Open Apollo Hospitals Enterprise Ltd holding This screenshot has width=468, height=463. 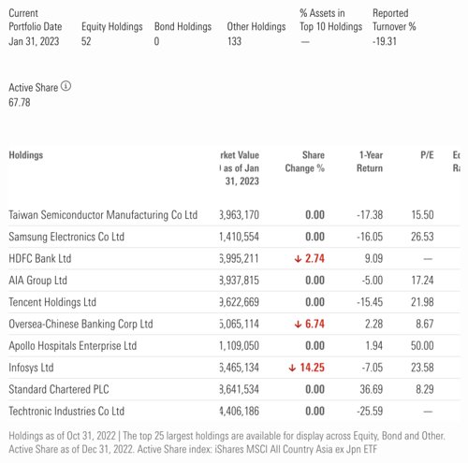click(73, 346)
